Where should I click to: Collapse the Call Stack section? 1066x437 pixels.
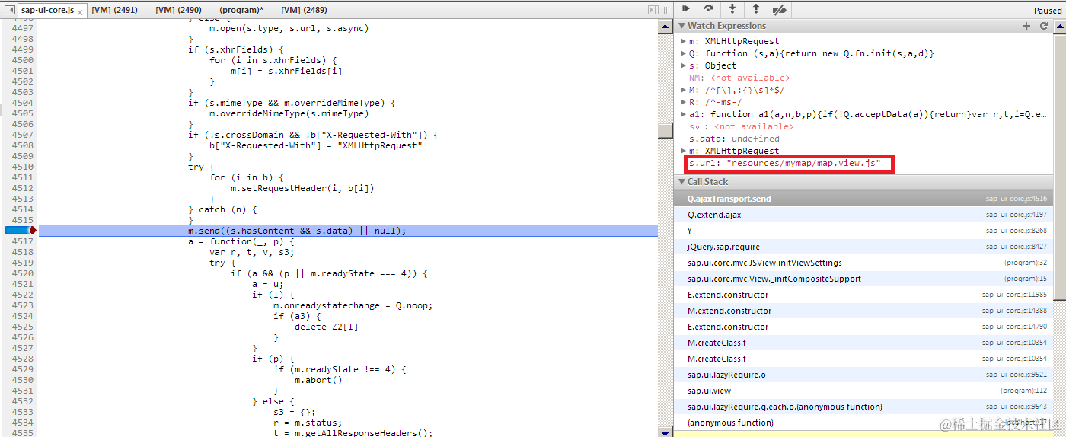682,182
